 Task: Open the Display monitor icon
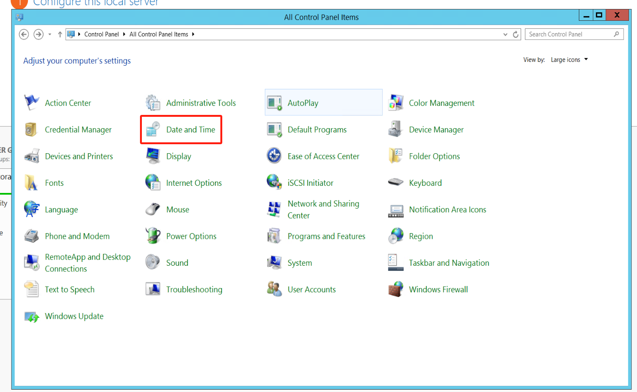(153, 156)
